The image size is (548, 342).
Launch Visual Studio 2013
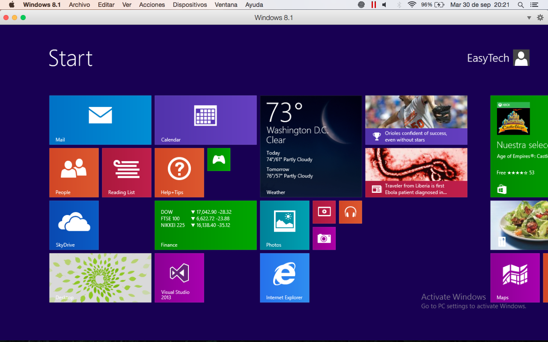pyautogui.click(x=179, y=278)
